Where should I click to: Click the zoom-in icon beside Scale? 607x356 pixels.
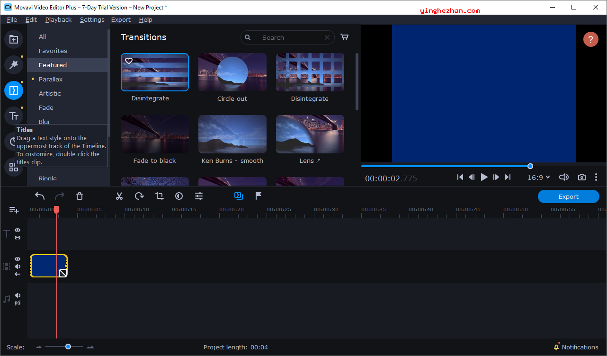[90, 347]
